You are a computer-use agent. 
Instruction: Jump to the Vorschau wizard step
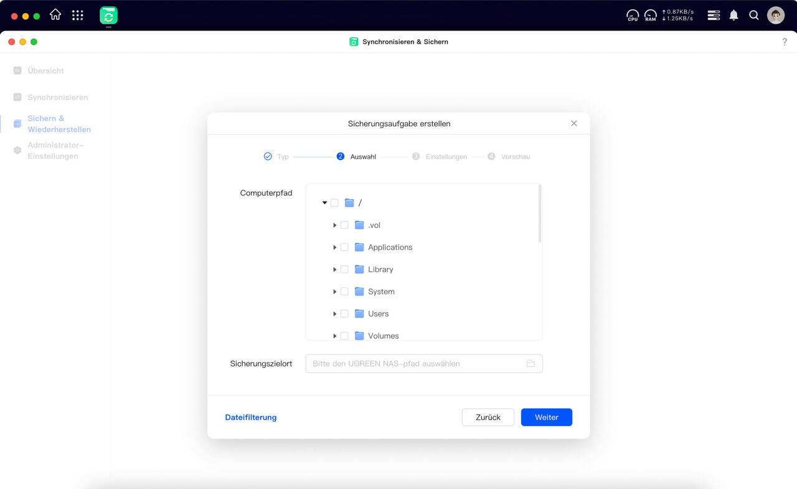[509, 157]
